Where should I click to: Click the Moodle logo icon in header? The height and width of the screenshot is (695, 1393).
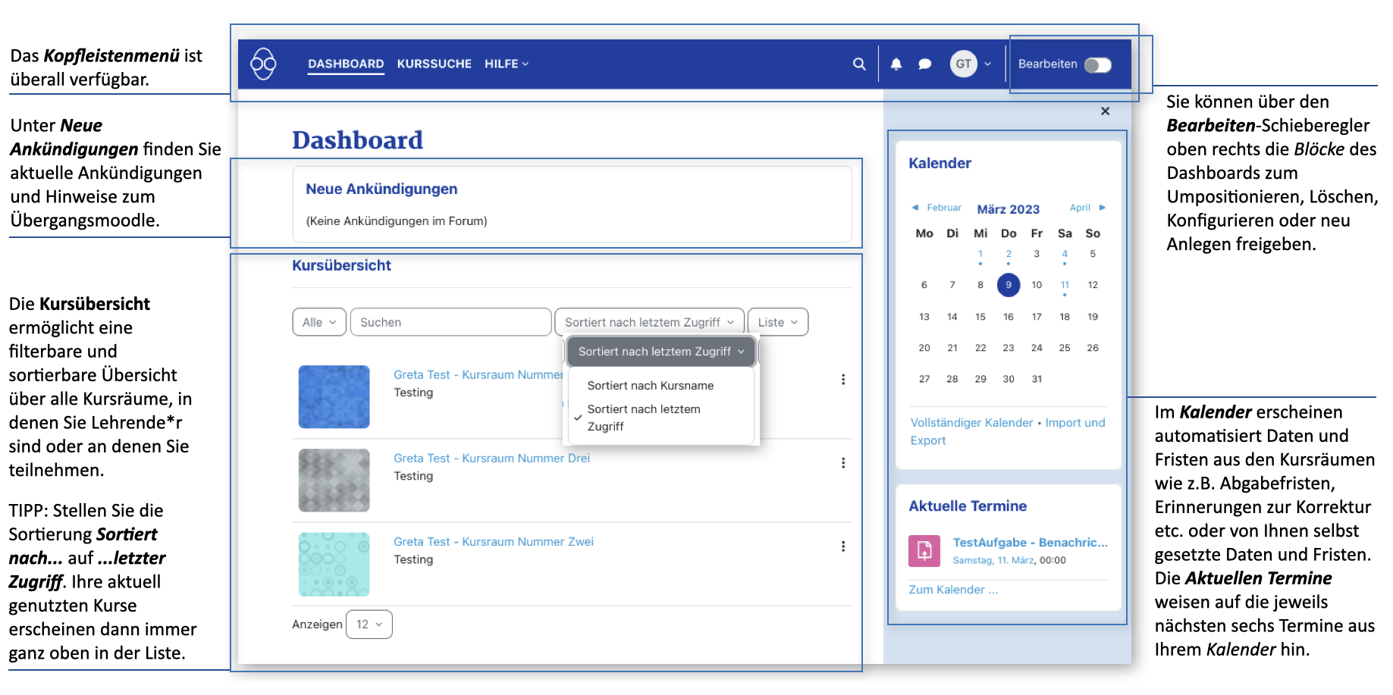[263, 64]
